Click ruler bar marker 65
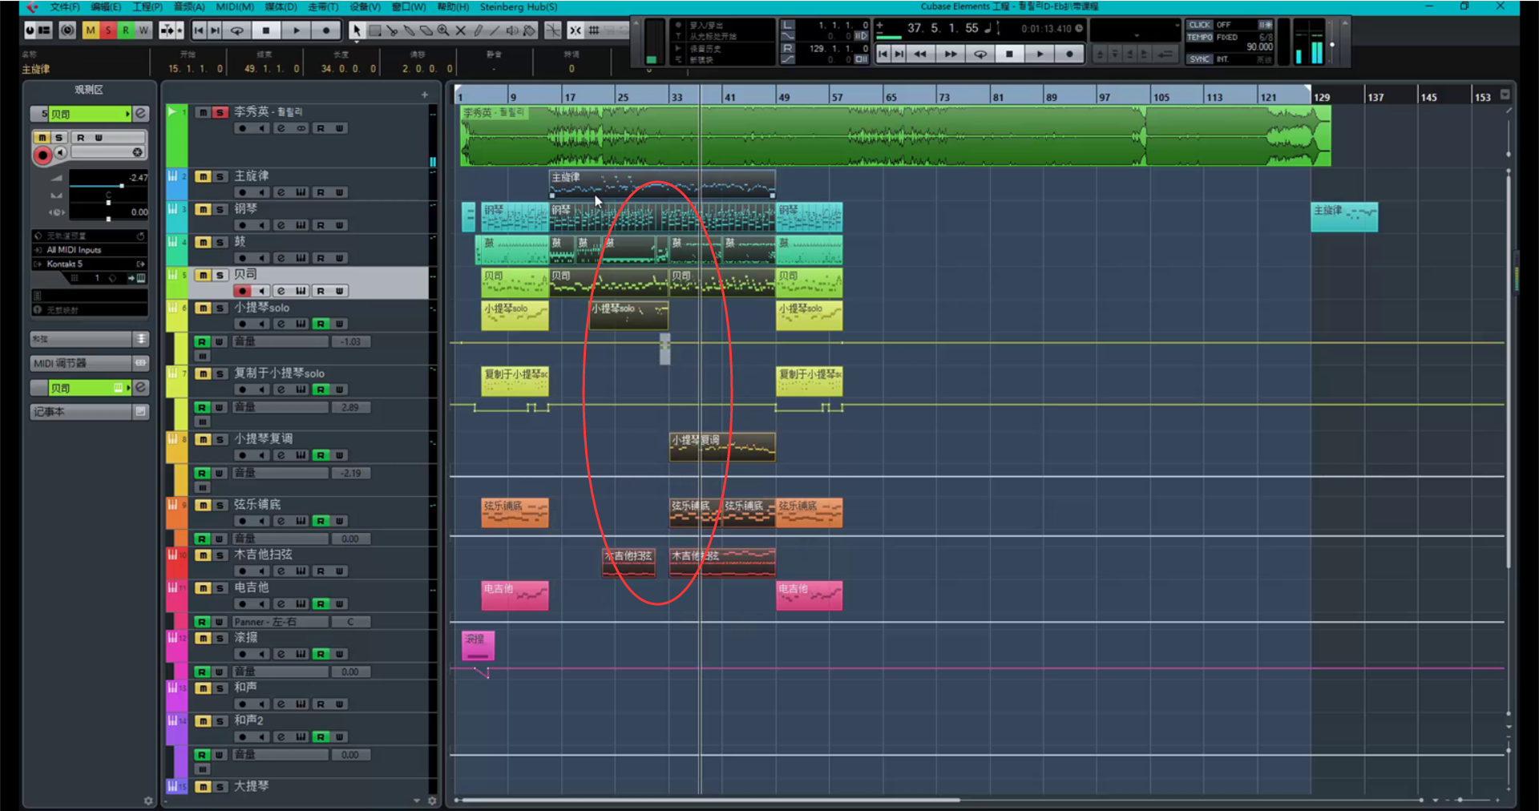Image resolution: width=1539 pixels, height=811 pixels. coord(891,97)
